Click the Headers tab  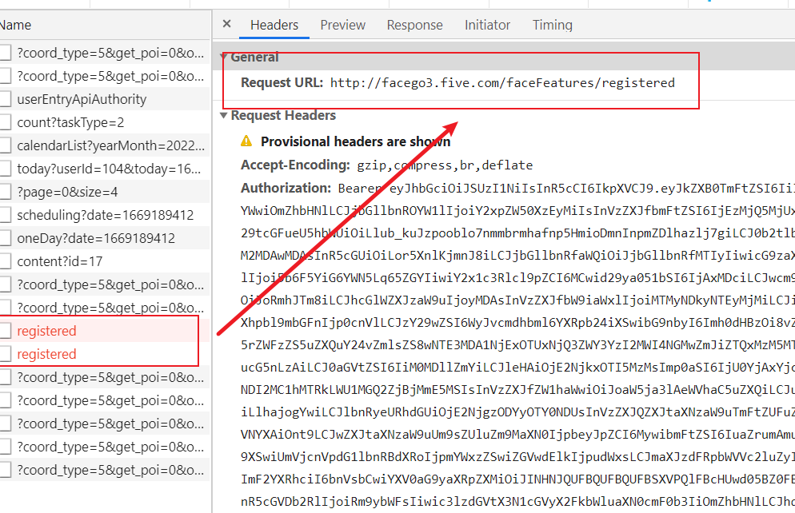point(274,25)
